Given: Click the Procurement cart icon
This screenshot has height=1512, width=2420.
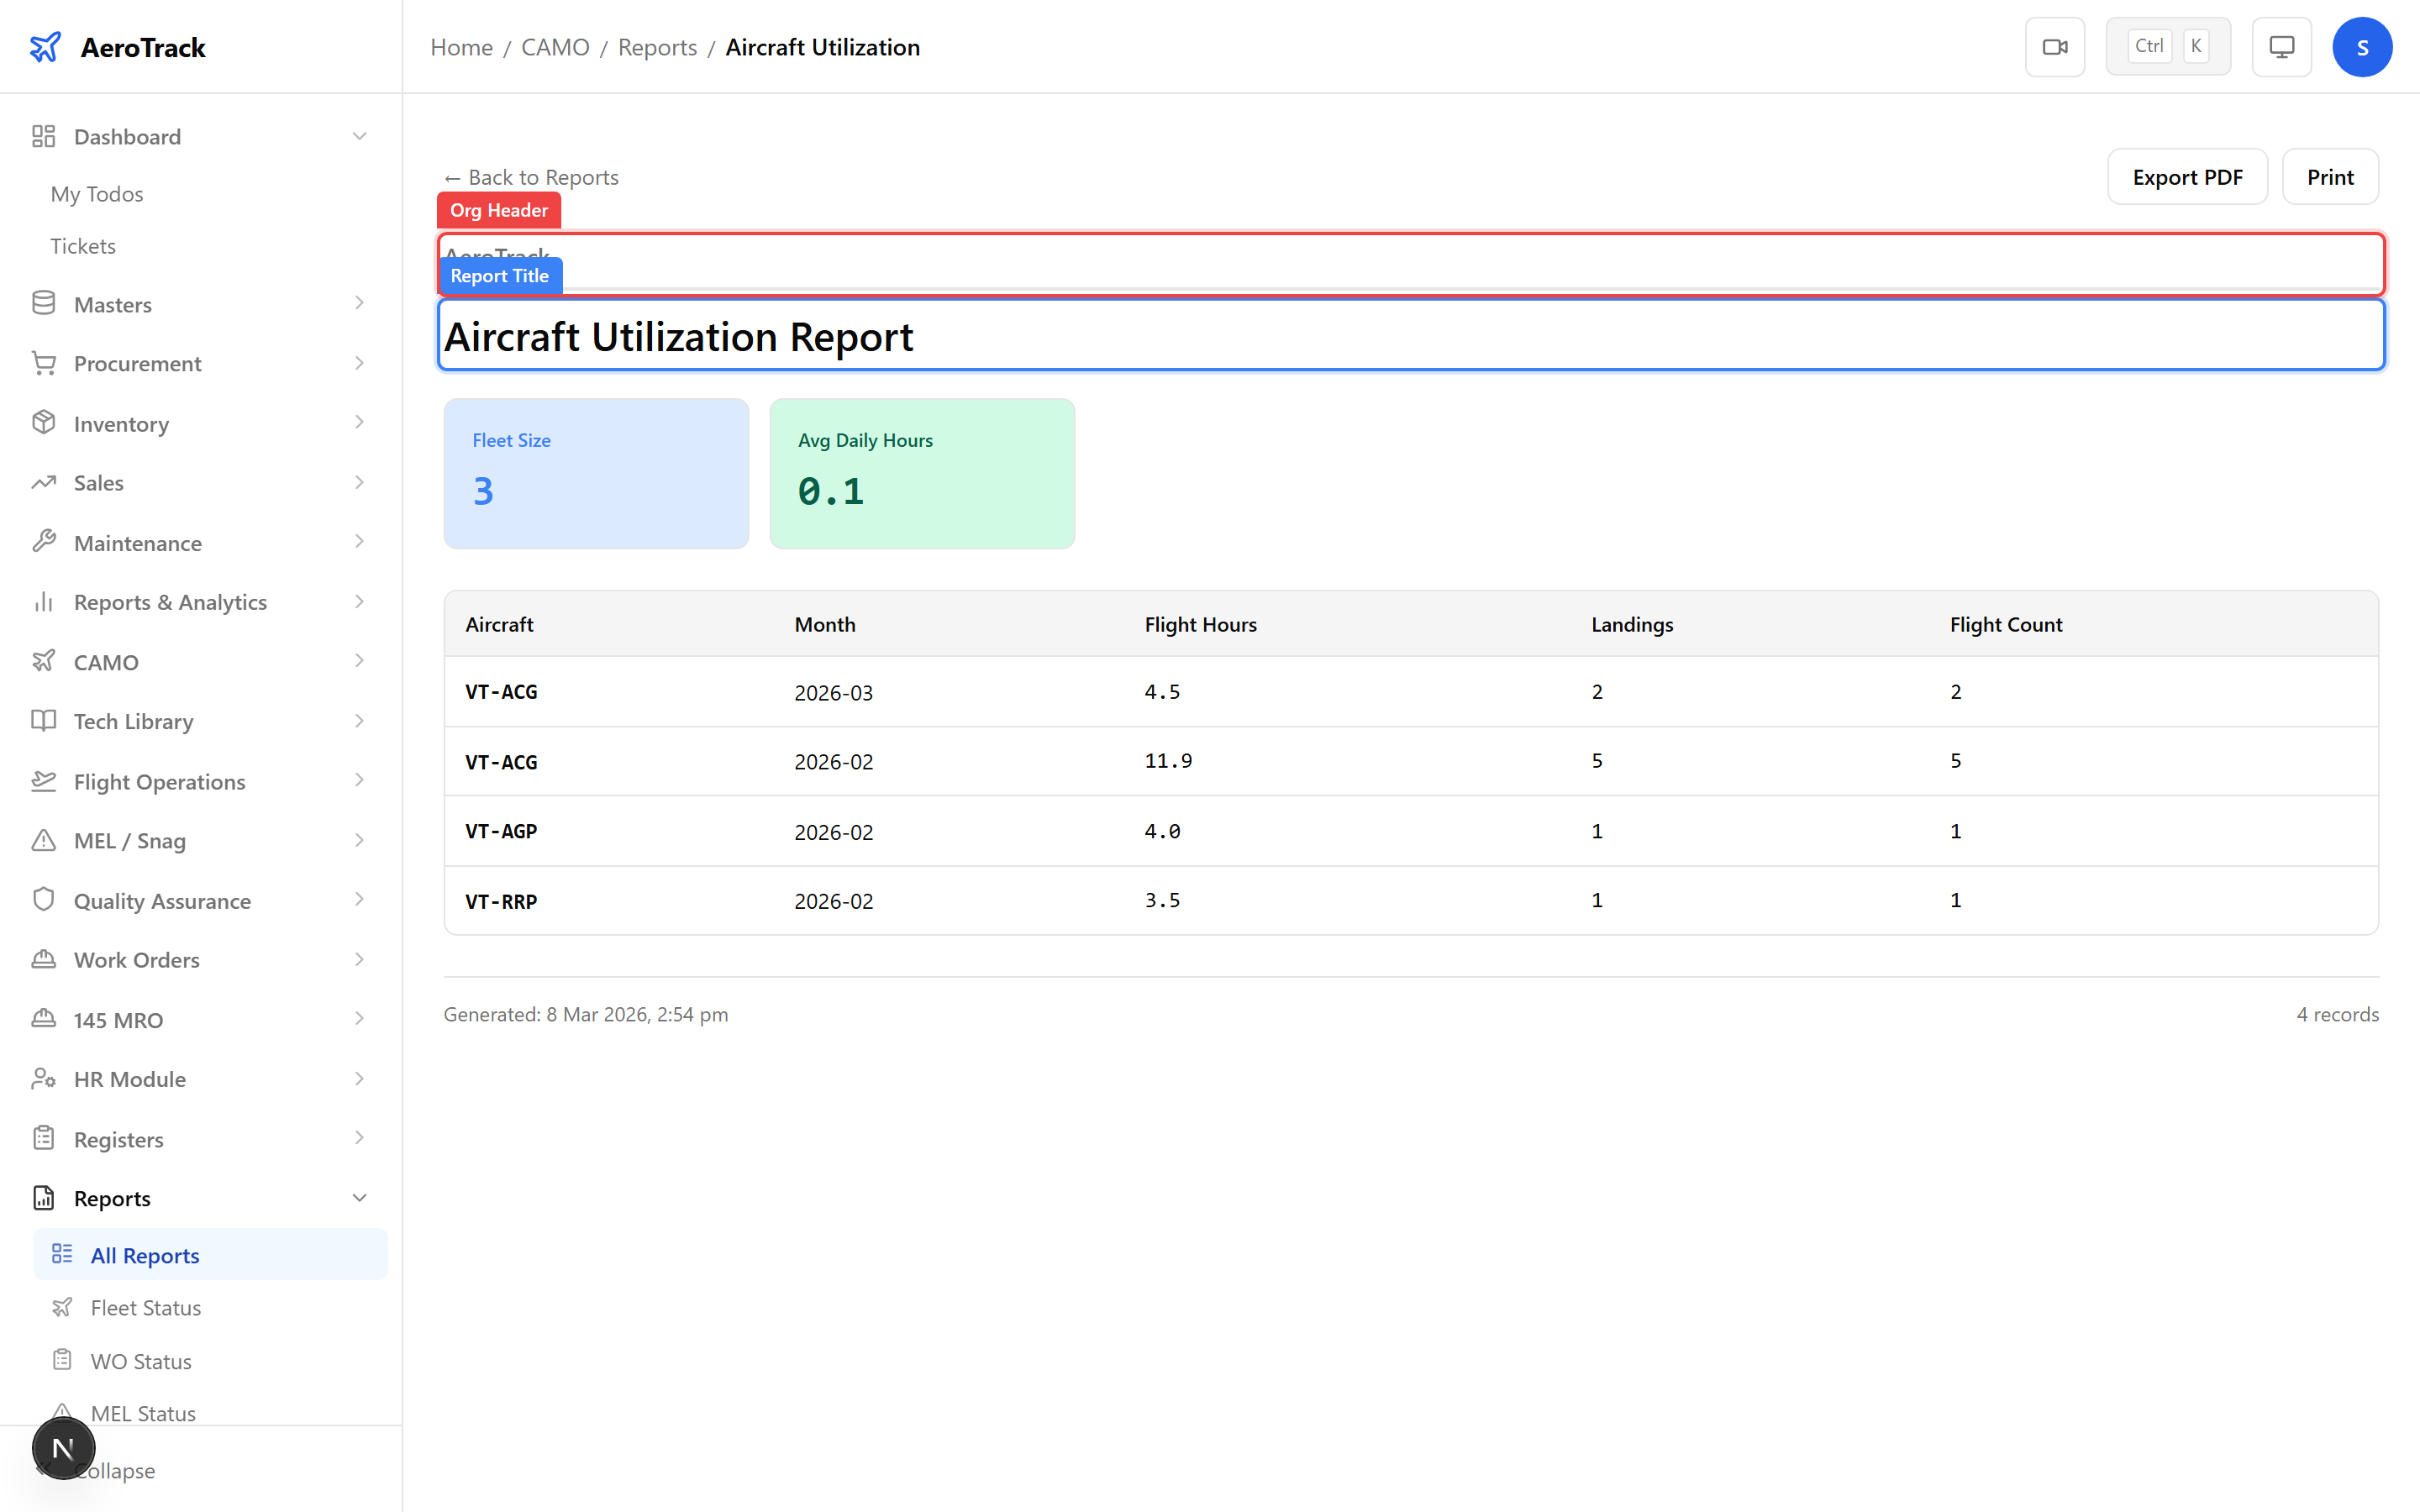Looking at the screenshot, I should point(43,363).
